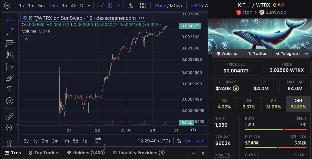This screenshot has height=159, width=312.
Task: Select the crosshair cursor tool
Action: [x=10, y=20]
